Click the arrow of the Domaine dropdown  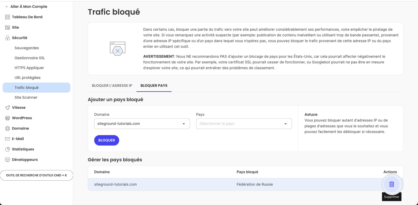184,124
